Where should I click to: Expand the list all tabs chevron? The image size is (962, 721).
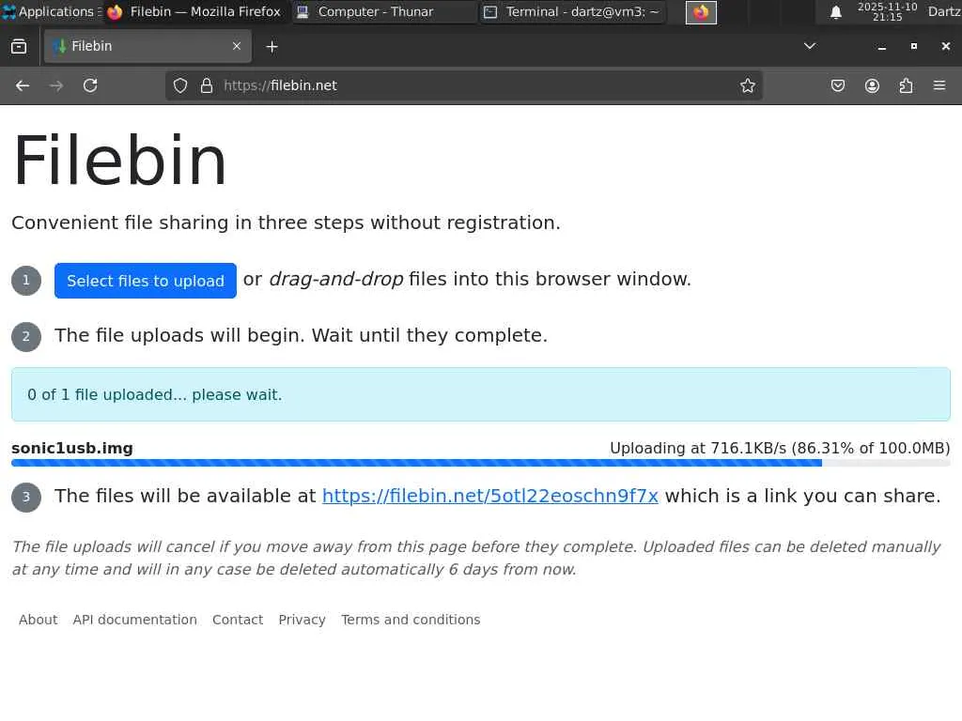(810, 46)
